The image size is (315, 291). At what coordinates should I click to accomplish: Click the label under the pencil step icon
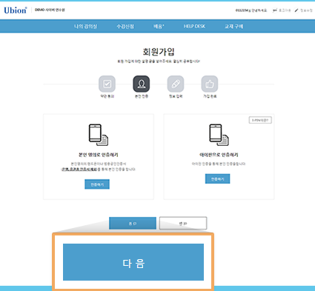pyautogui.click(x=176, y=96)
